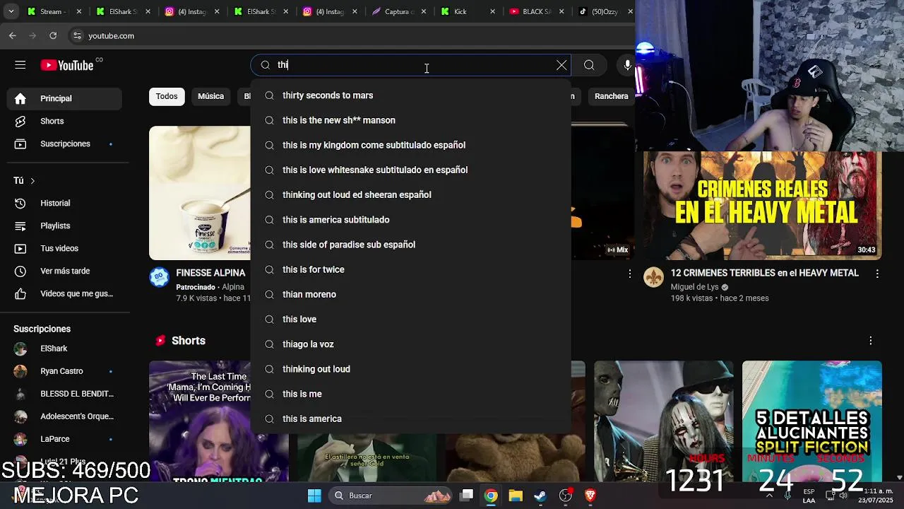The height and width of the screenshot is (509, 904).
Task: Open Ver más tarde in the sidebar
Action: [x=64, y=271]
